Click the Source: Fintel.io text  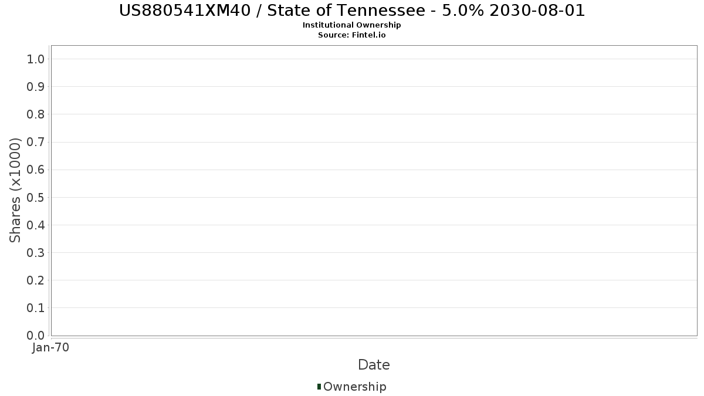pos(352,35)
